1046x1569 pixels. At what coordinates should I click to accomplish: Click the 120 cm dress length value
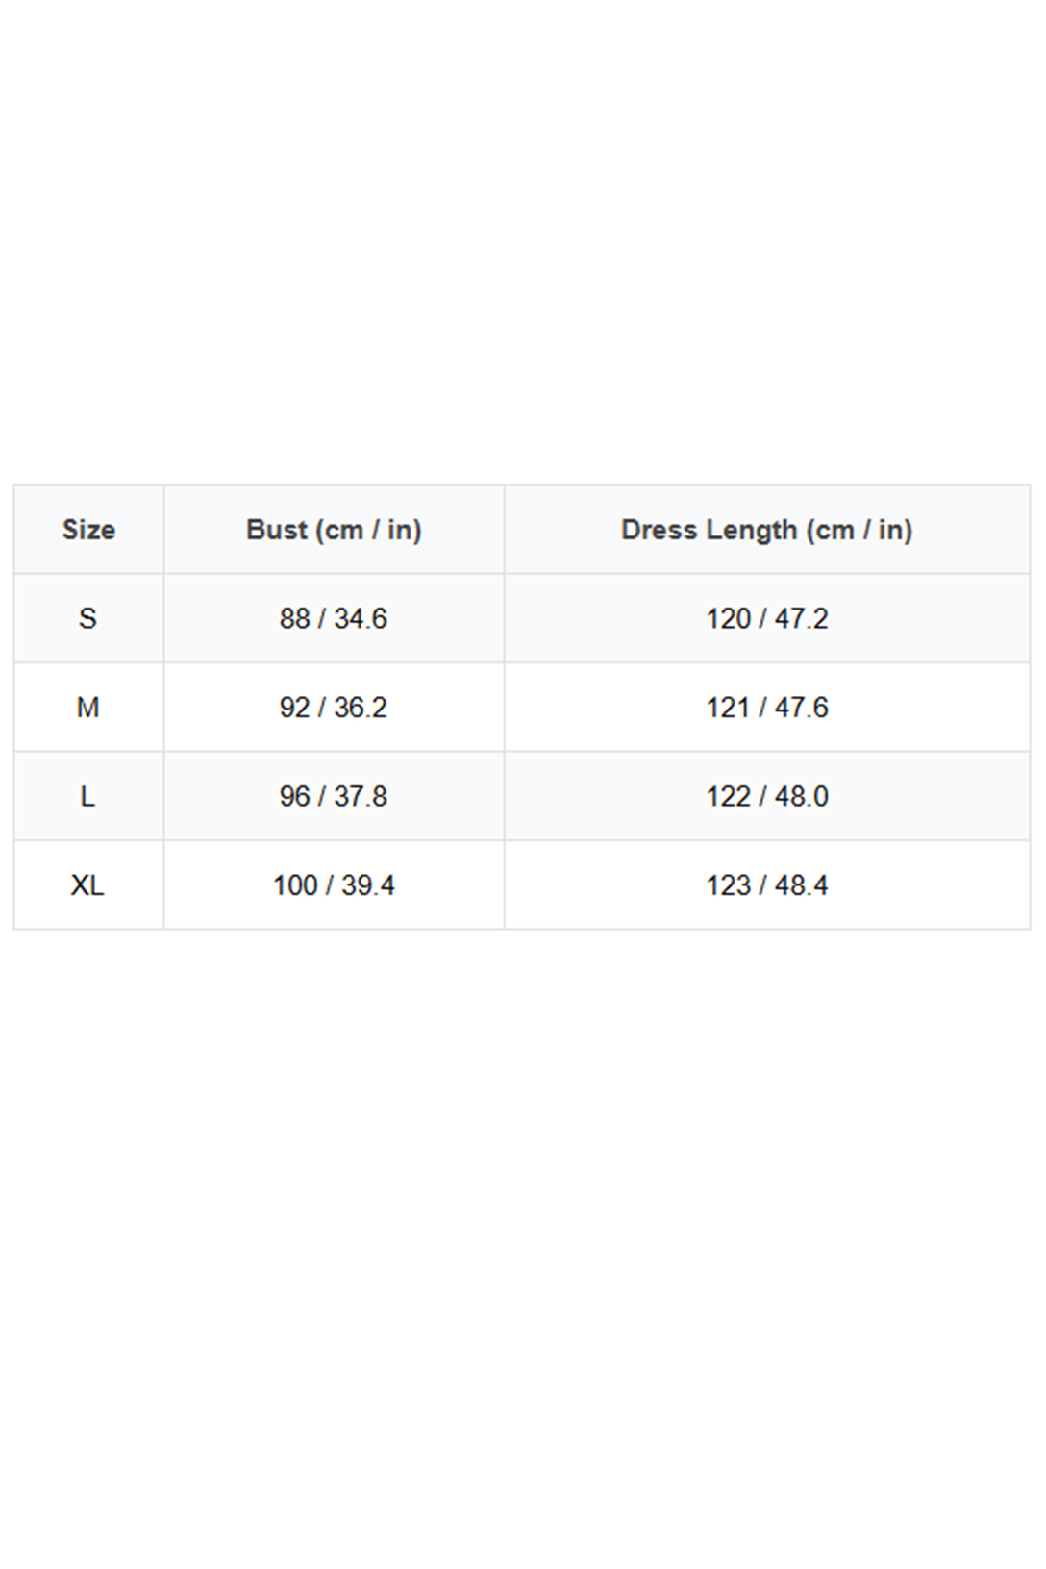(728, 618)
